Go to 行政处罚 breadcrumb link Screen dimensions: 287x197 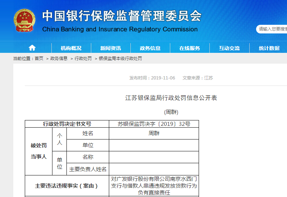coord(83,59)
